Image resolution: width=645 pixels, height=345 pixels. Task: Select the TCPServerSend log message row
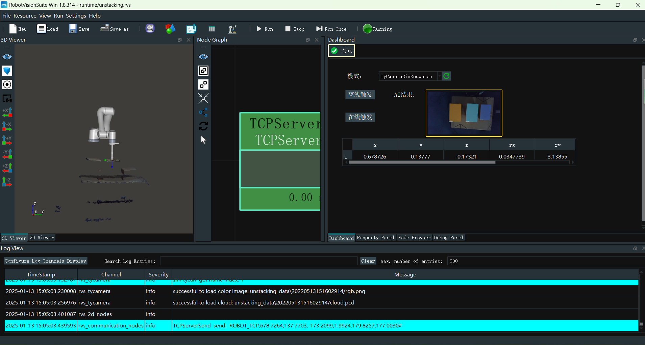321,326
